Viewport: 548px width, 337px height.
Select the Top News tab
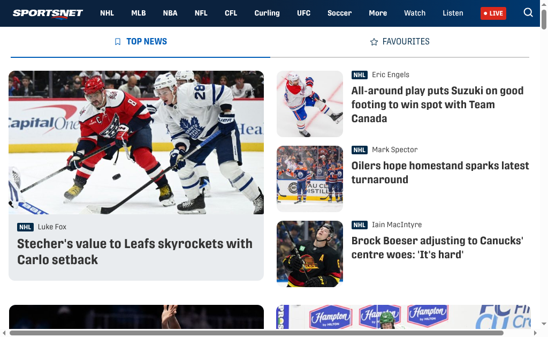point(141,42)
